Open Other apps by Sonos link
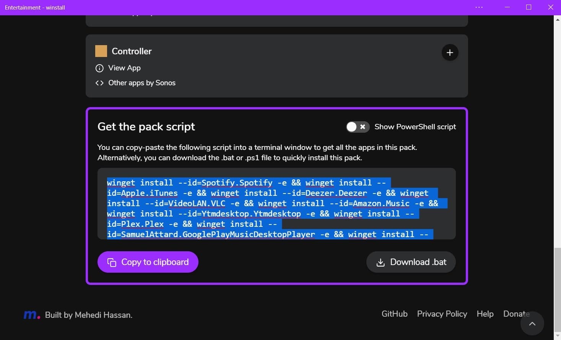 coord(142,83)
